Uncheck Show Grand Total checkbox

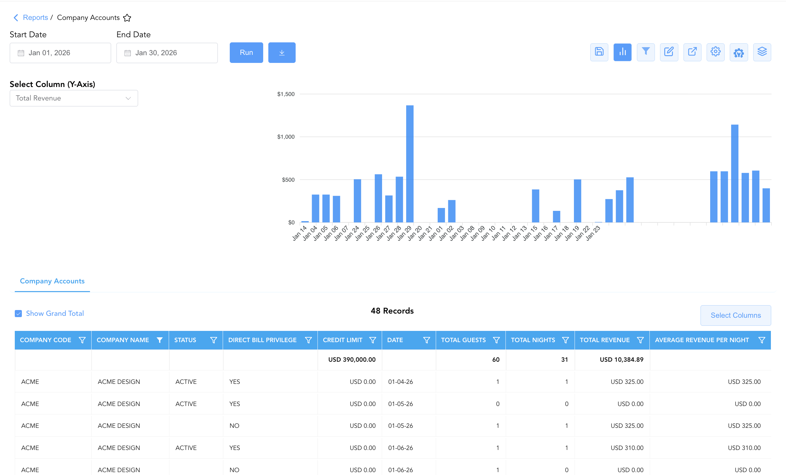tap(18, 314)
